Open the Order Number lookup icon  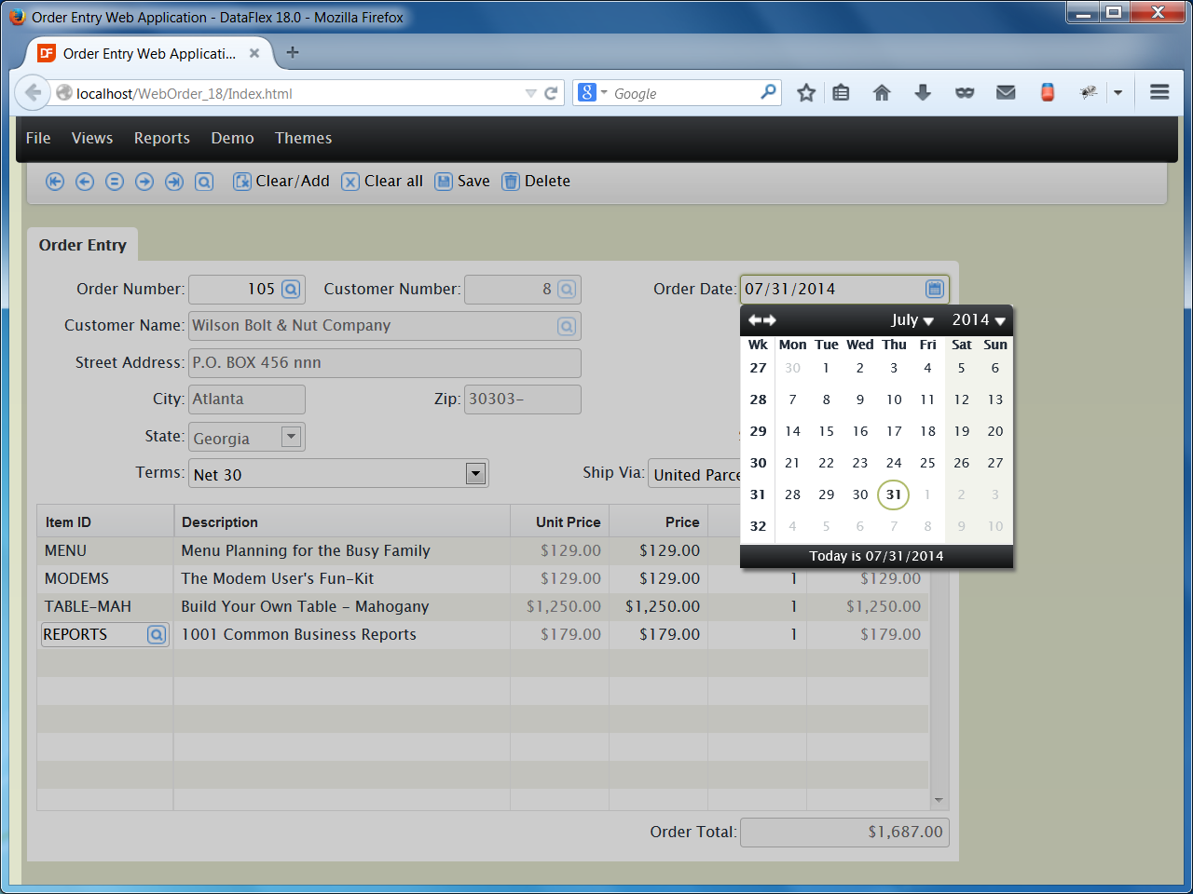click(291, 290)
